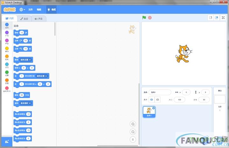Image resolution: width=229 pixels, height=148 pixels.
Task: Open the random position dropdown in go-to block
Action: pyautogui.click(x=26, y=60)
